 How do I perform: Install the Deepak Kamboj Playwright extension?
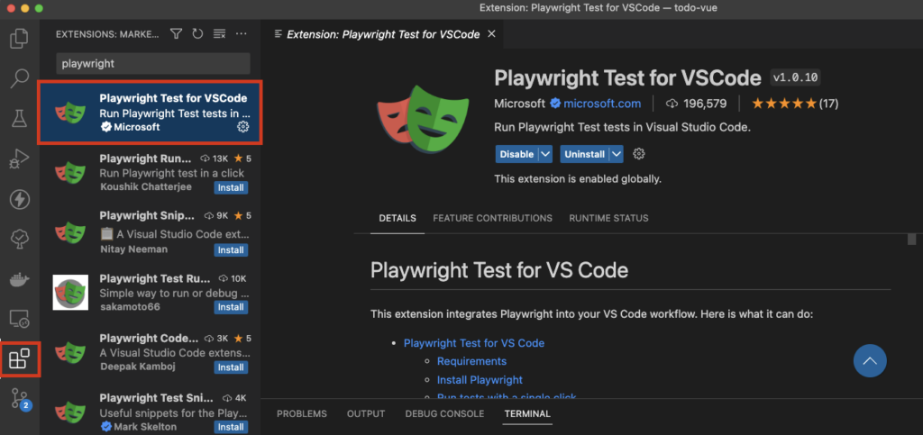point(231,367)
